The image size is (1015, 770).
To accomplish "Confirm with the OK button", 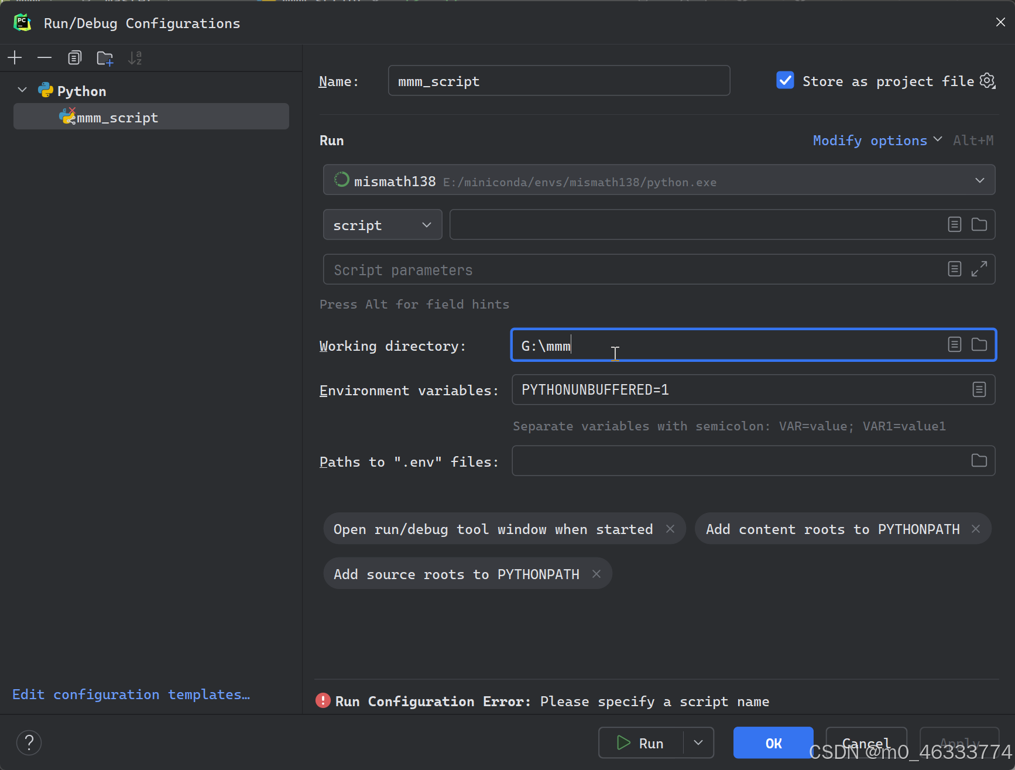I will coord(773,742).
